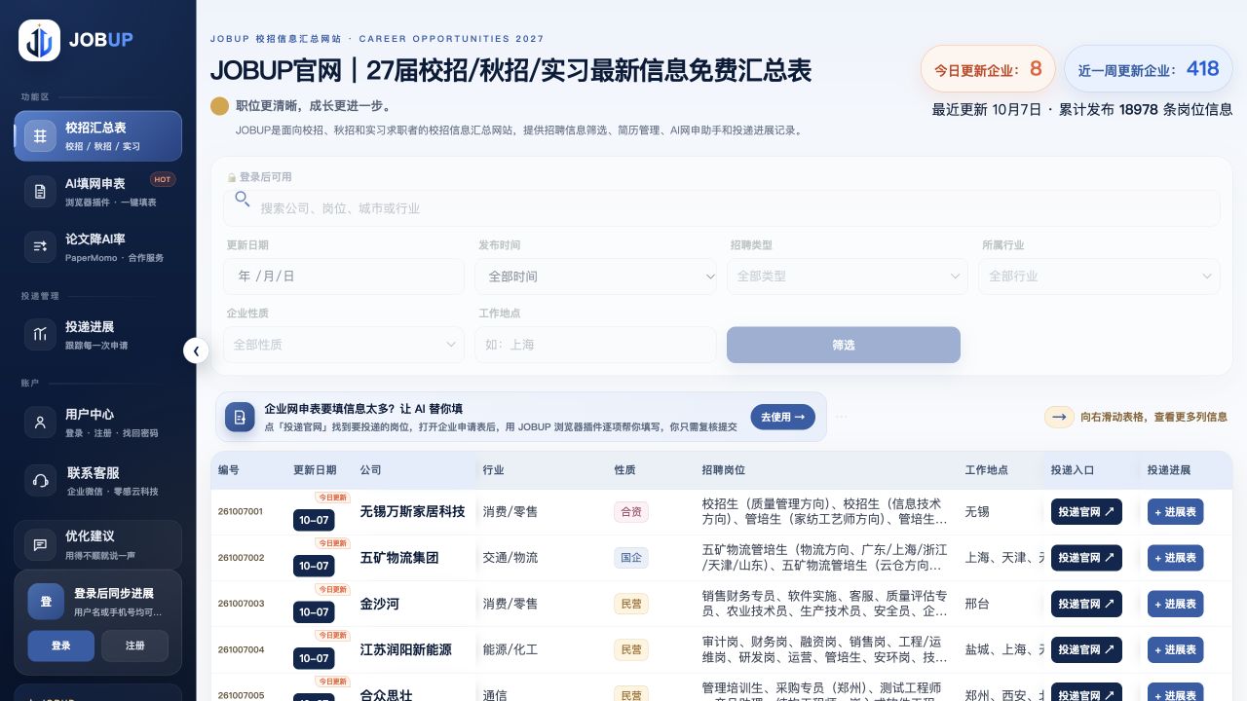Screen dimensions: 1247x701
Task: Click the 招聘岗位 column header
Action: [x=723, y=470]
